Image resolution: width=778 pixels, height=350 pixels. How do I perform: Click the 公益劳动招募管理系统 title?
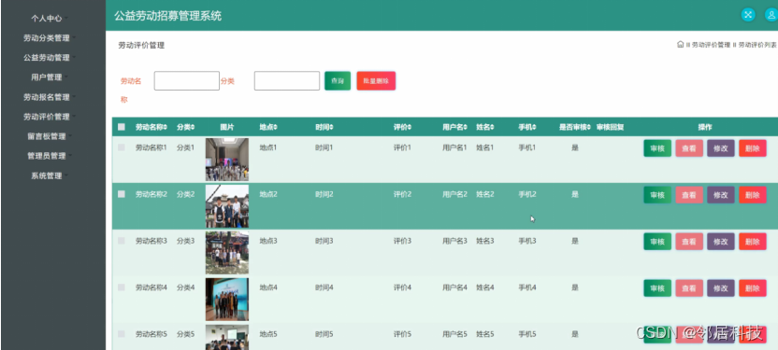(x=167, y=16)
